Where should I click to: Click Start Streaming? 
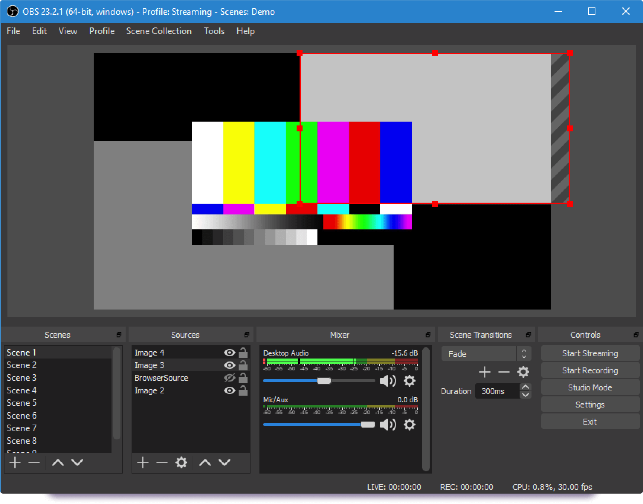590,353
